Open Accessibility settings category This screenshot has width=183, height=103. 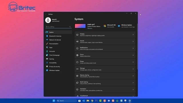tap(58, 63)
